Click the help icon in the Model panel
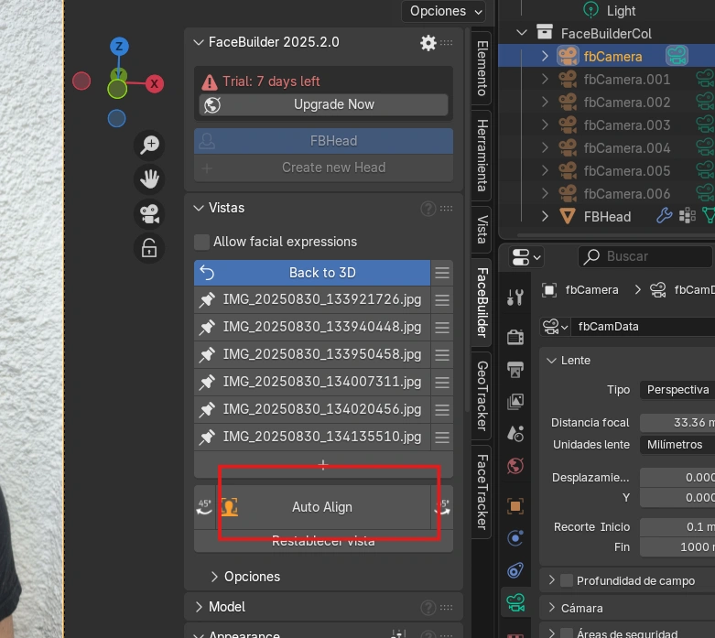 (x=428, y=608)
